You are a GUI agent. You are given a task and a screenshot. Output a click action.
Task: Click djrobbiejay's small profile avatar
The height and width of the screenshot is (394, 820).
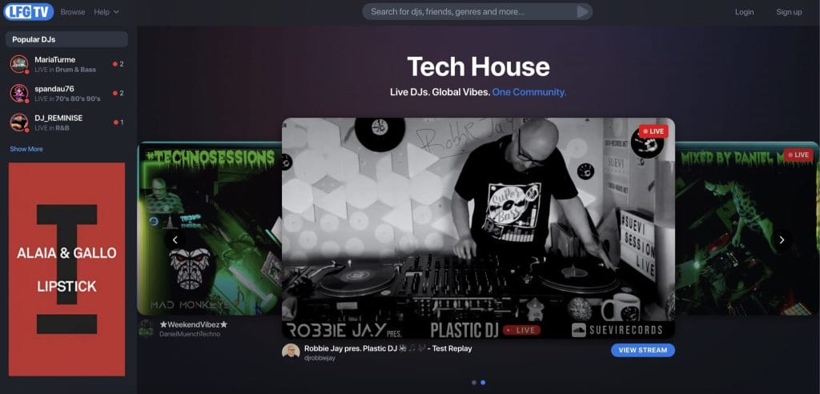(291, 352)
